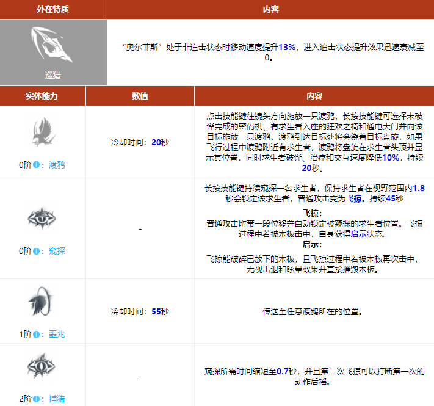Click the 捕猎 slit-eye skill icon
Screen dimensions: 434x406
(x=42, y=366)
